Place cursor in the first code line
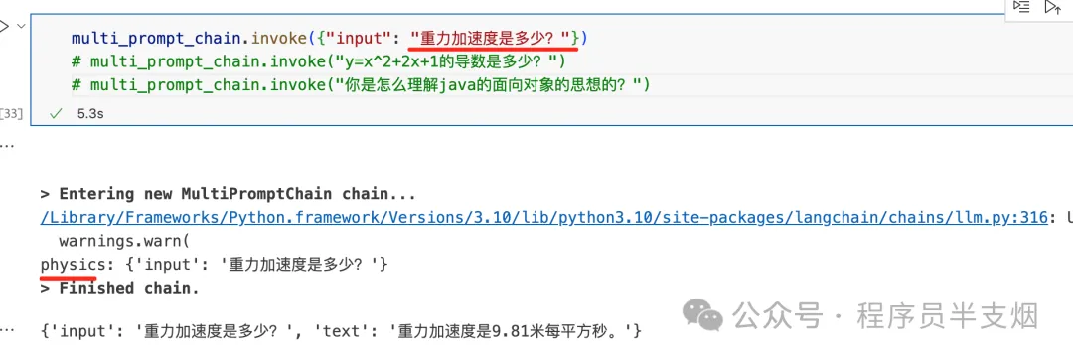 coord(329,36)
